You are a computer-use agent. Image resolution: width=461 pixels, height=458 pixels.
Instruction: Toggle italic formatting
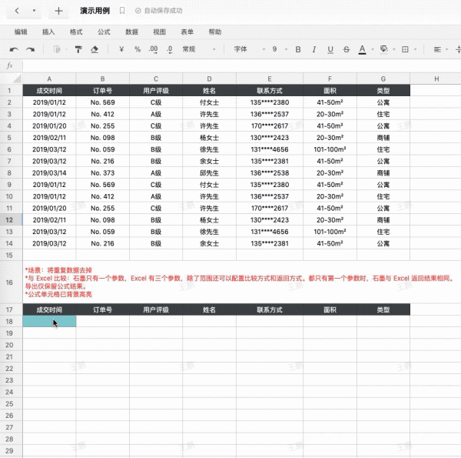(314, 49)
